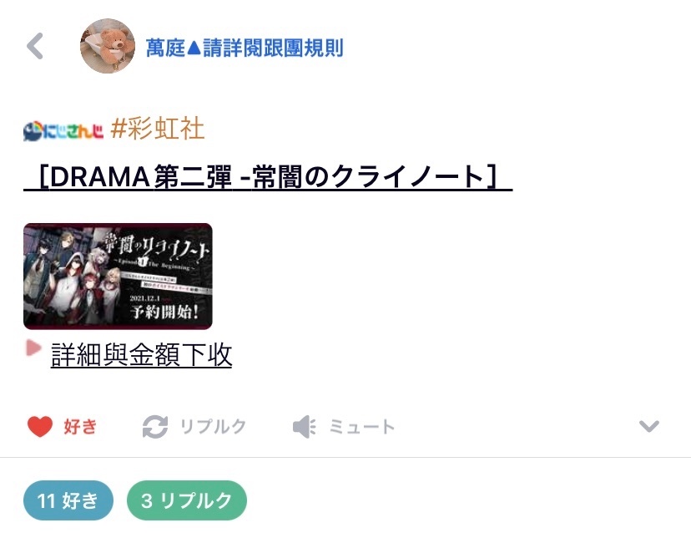This screenshot has height=533, width=691.
Task: Open the #彩虹社 hashtag
Action: (x=158, y=129)
